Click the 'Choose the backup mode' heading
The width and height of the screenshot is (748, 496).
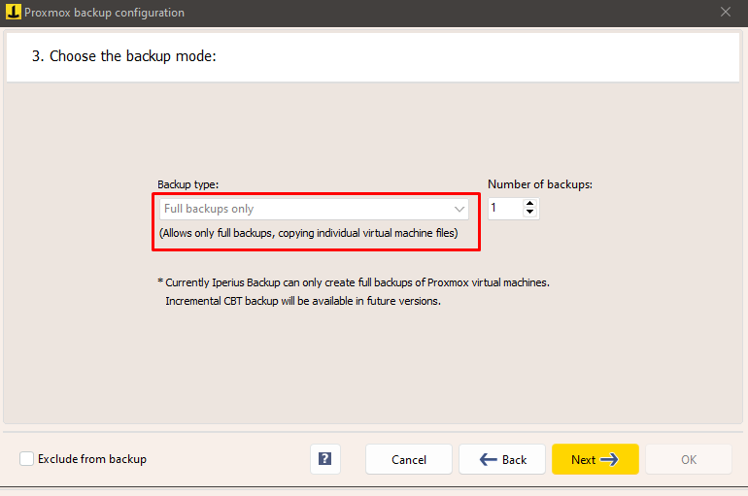tap(123, 56)
